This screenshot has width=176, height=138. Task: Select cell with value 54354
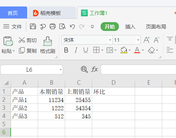(x=78, y=108)
